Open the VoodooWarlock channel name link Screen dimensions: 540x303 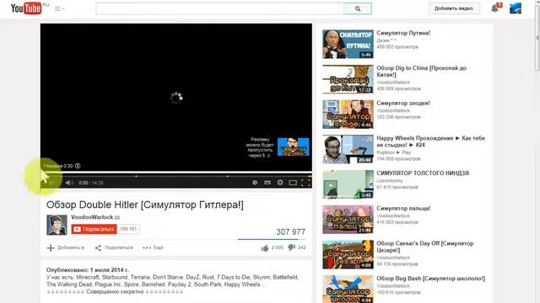point(92,217)
